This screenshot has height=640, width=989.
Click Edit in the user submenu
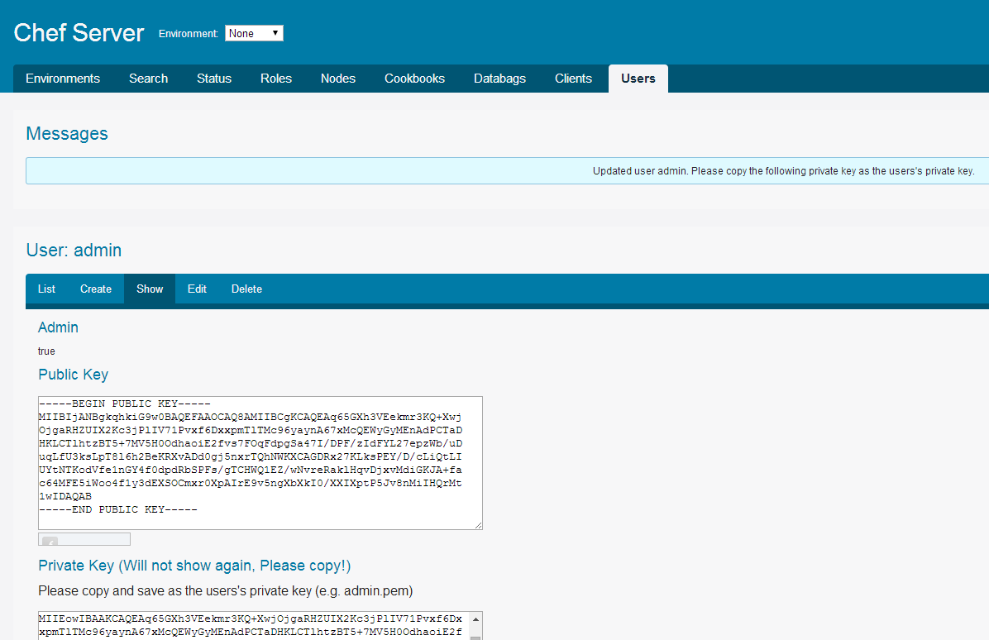tap(197, 289)
